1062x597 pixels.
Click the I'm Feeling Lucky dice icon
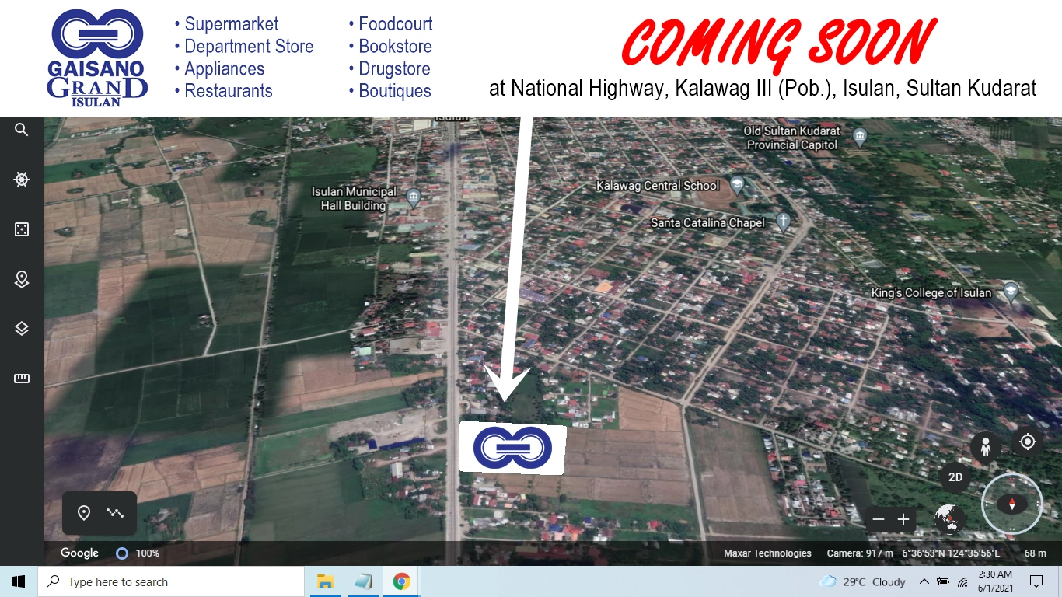pyautogui.click(x=22, y=229)
